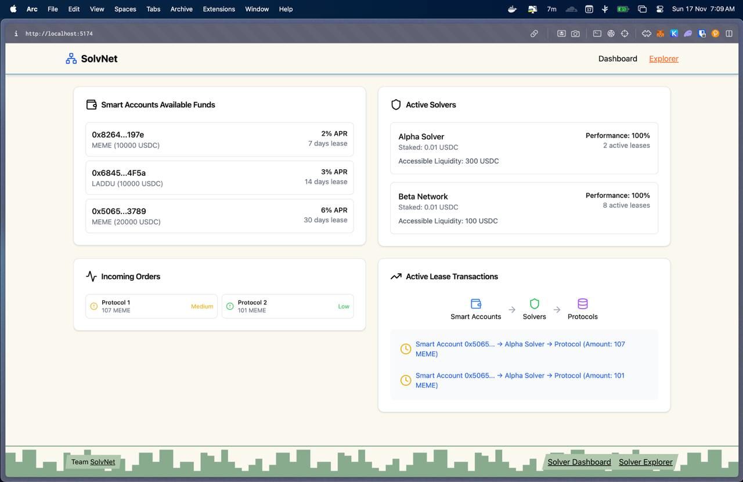The image size is (743, 482).
Task: Click the trending arrow icon beside Active Lease Transactions
Action: [x=396, y=276]
